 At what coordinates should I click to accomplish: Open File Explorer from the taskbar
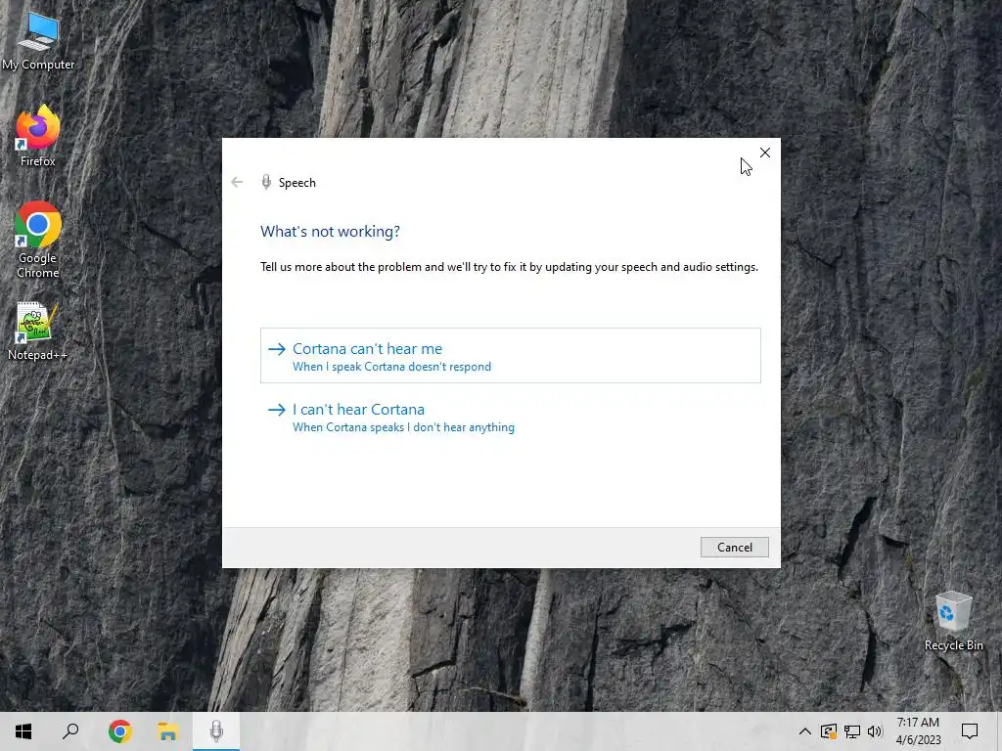tap(167, 731)
